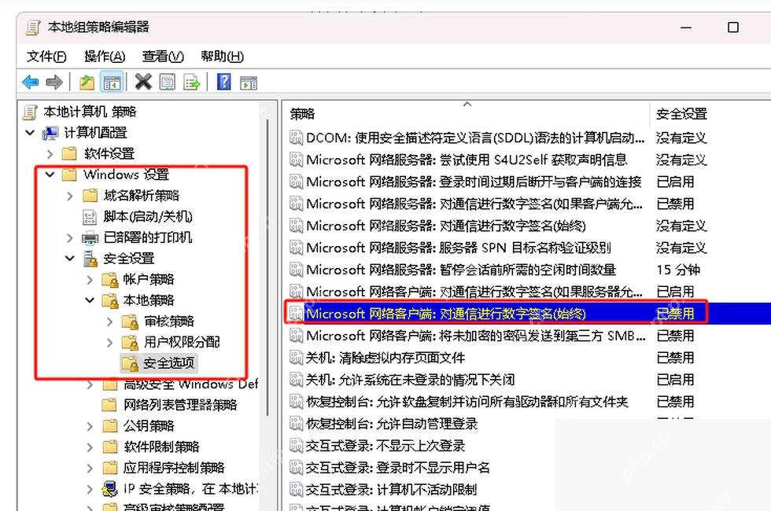The width and height of the screenshot is (771, 511).
Task: Minimize the 本地组策略编辑器 window
Action: (x=686, y=28)
